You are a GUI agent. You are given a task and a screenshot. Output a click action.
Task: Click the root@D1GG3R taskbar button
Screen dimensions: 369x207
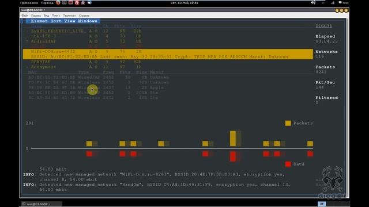42,204
